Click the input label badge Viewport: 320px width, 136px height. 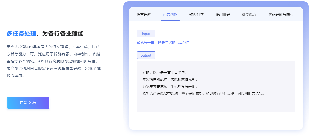click(x=146, y=34)
